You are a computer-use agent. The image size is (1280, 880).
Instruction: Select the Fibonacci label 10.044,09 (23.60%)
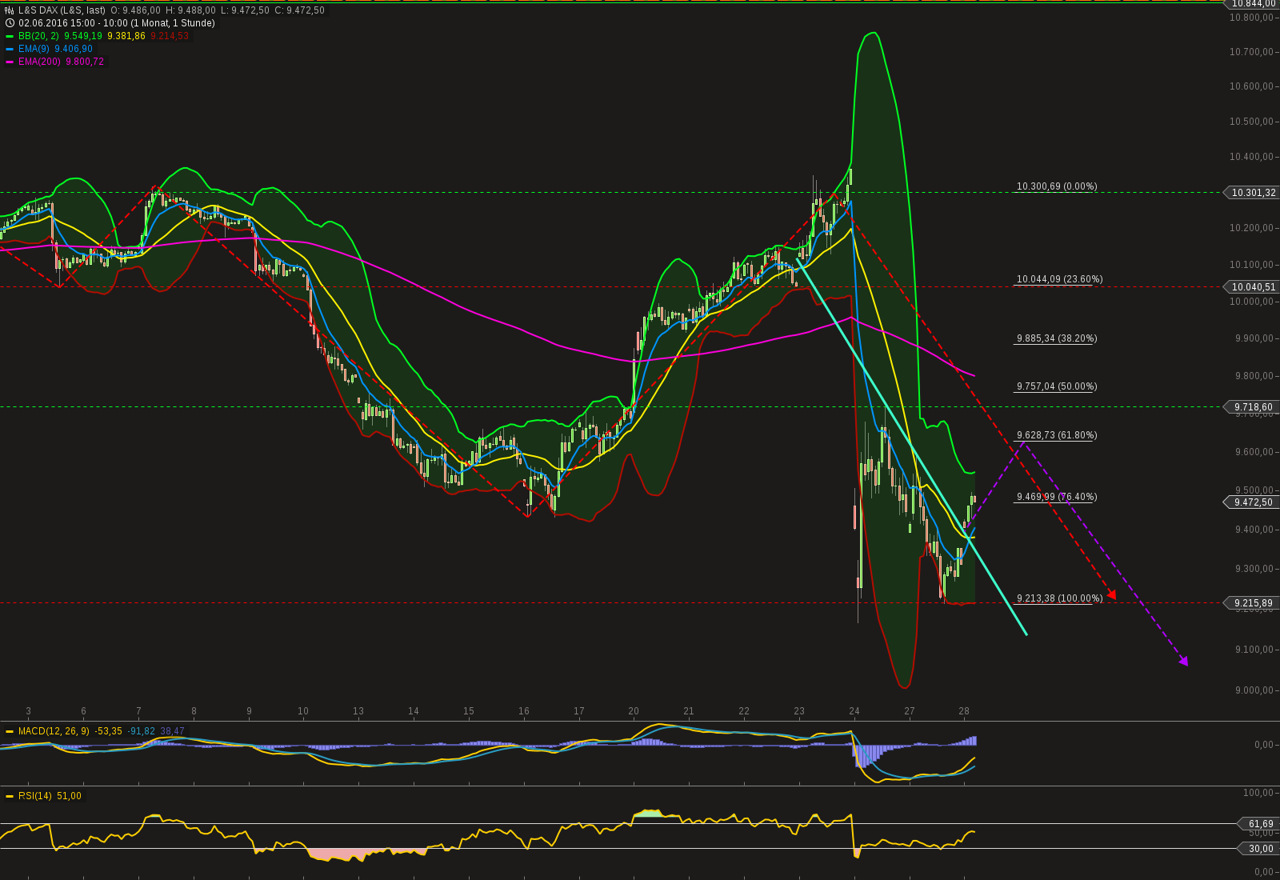1060,279
